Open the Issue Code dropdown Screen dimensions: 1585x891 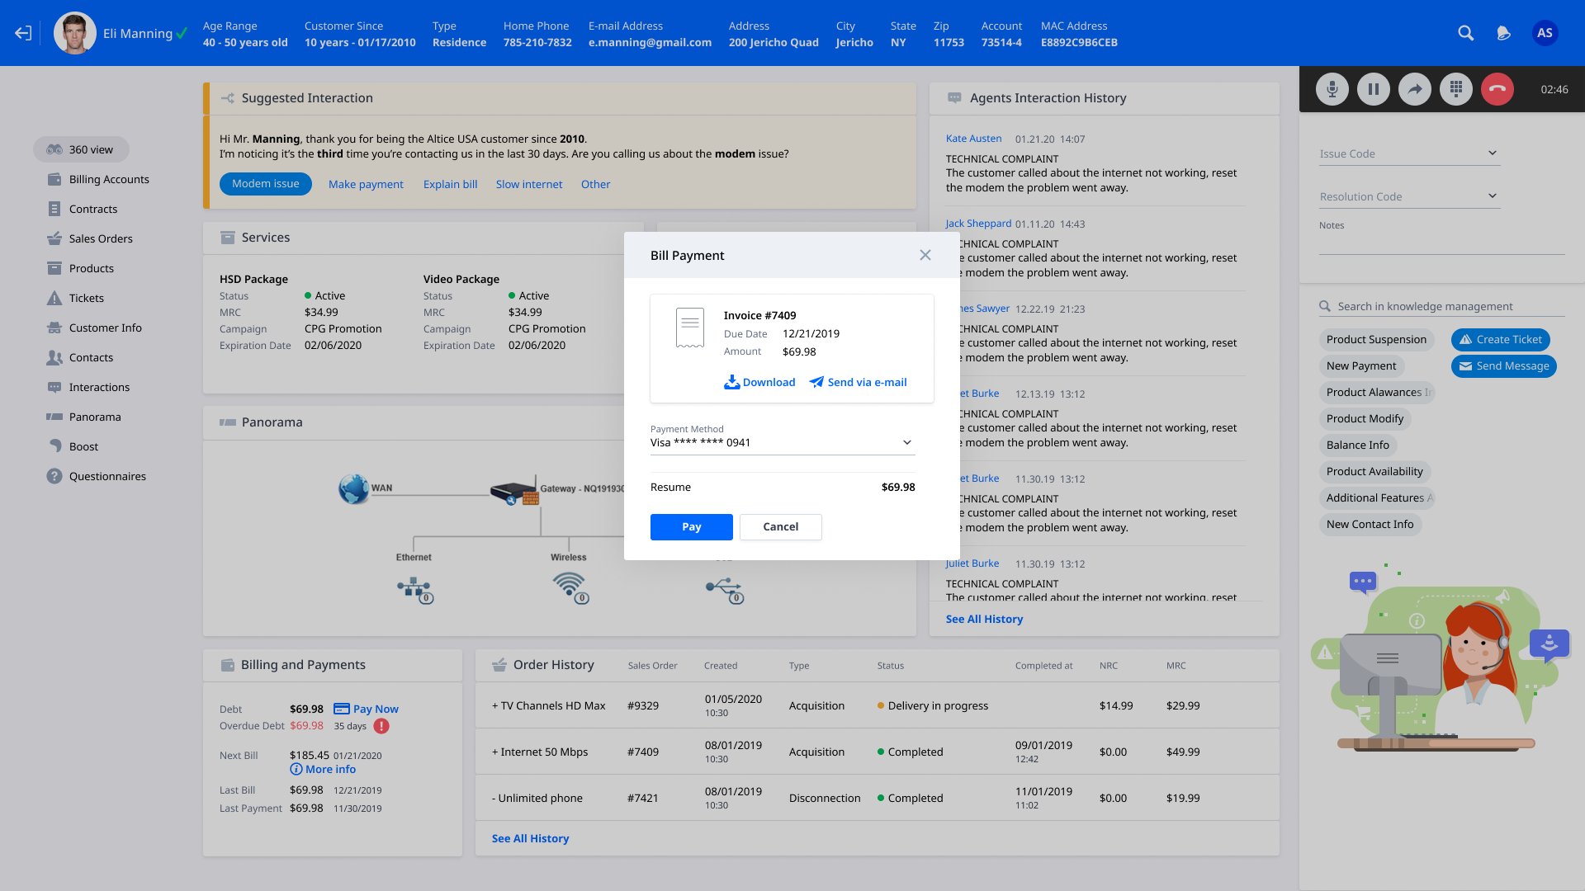click(1409, 153)
